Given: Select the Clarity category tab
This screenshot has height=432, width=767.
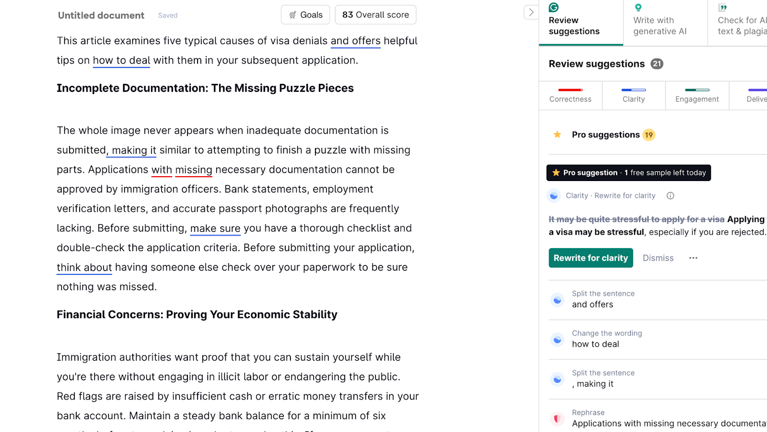Looking at the screenshot, I should pyautogui.click(x=634, y=96).
